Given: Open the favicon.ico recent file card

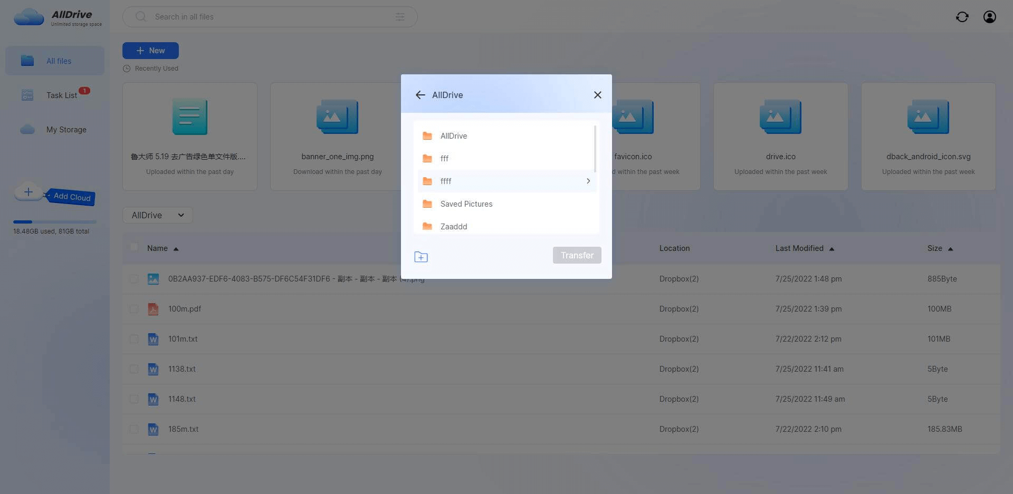Looking at the screenshot, I should [656, 136].
